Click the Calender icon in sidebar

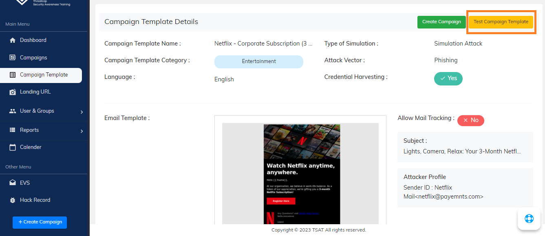pyautogui.click(x=13, y=147)
